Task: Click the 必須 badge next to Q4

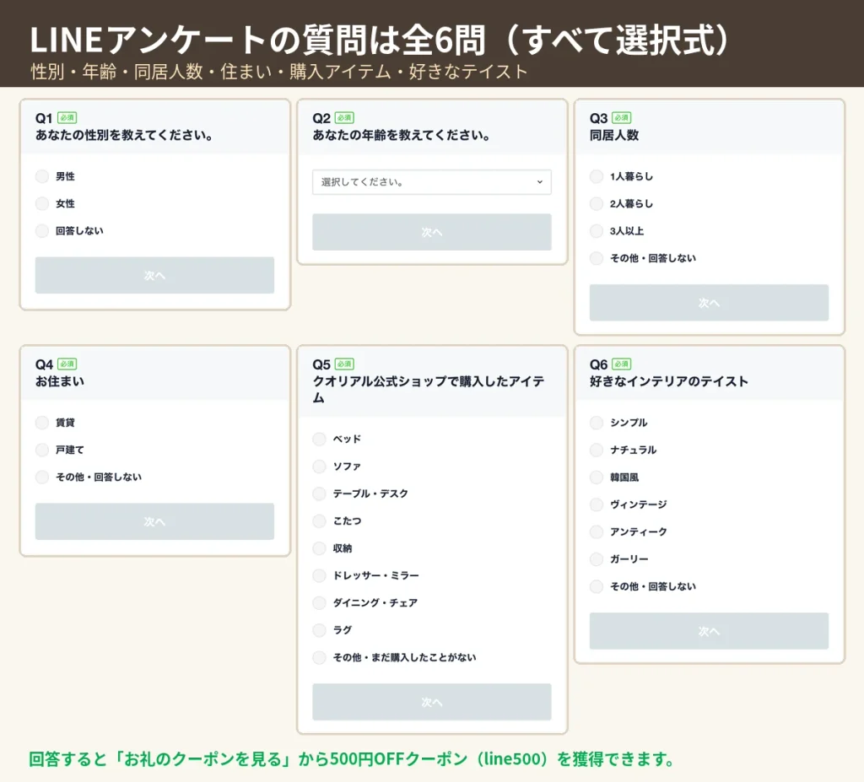Action: coord(67,364)
